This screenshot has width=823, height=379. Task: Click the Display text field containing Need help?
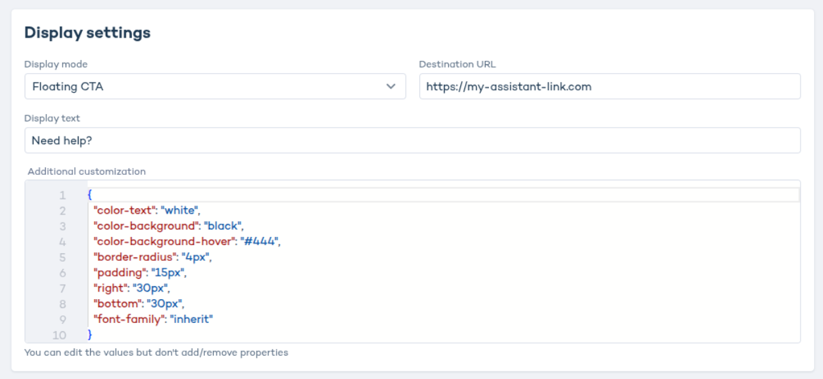pos(412,141)
